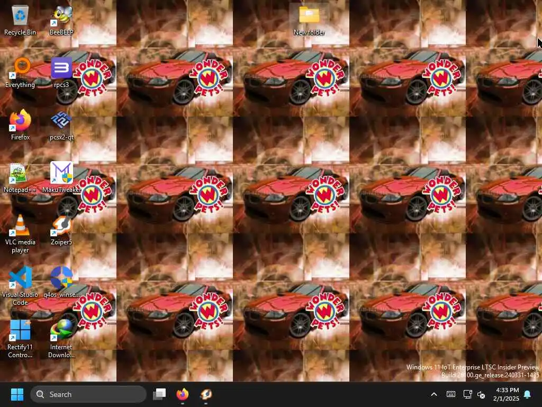Open the touch keyboard tray icon
This screenshot has width=542, height=407.
451,394
